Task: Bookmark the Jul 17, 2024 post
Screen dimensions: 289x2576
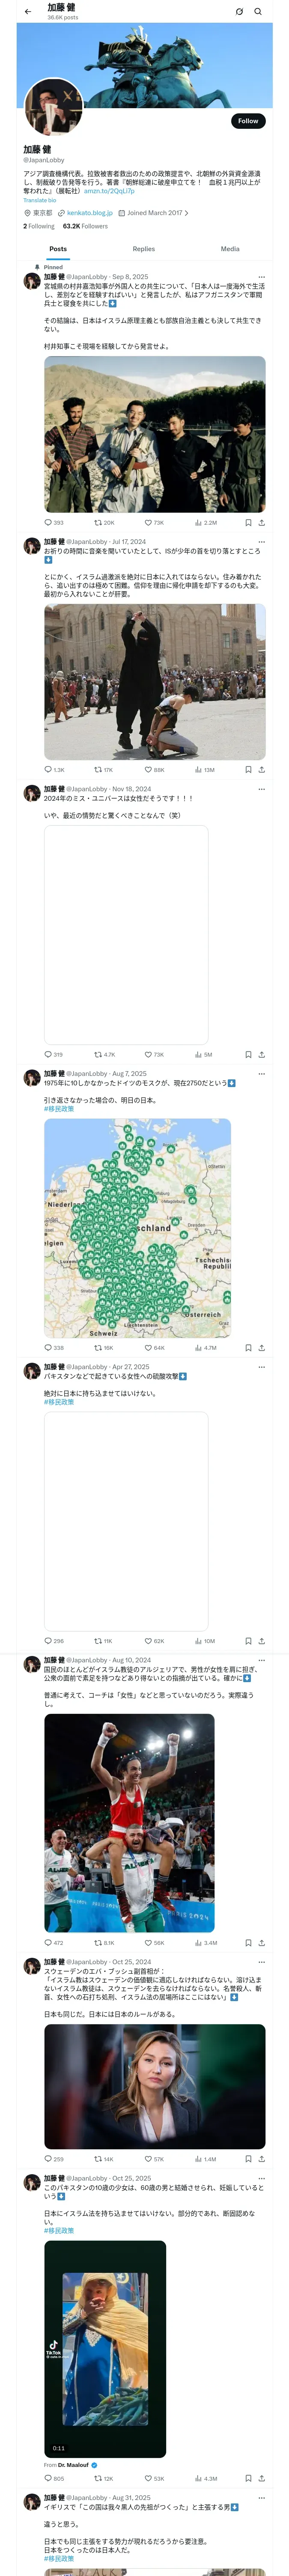Action: point(248,770)
